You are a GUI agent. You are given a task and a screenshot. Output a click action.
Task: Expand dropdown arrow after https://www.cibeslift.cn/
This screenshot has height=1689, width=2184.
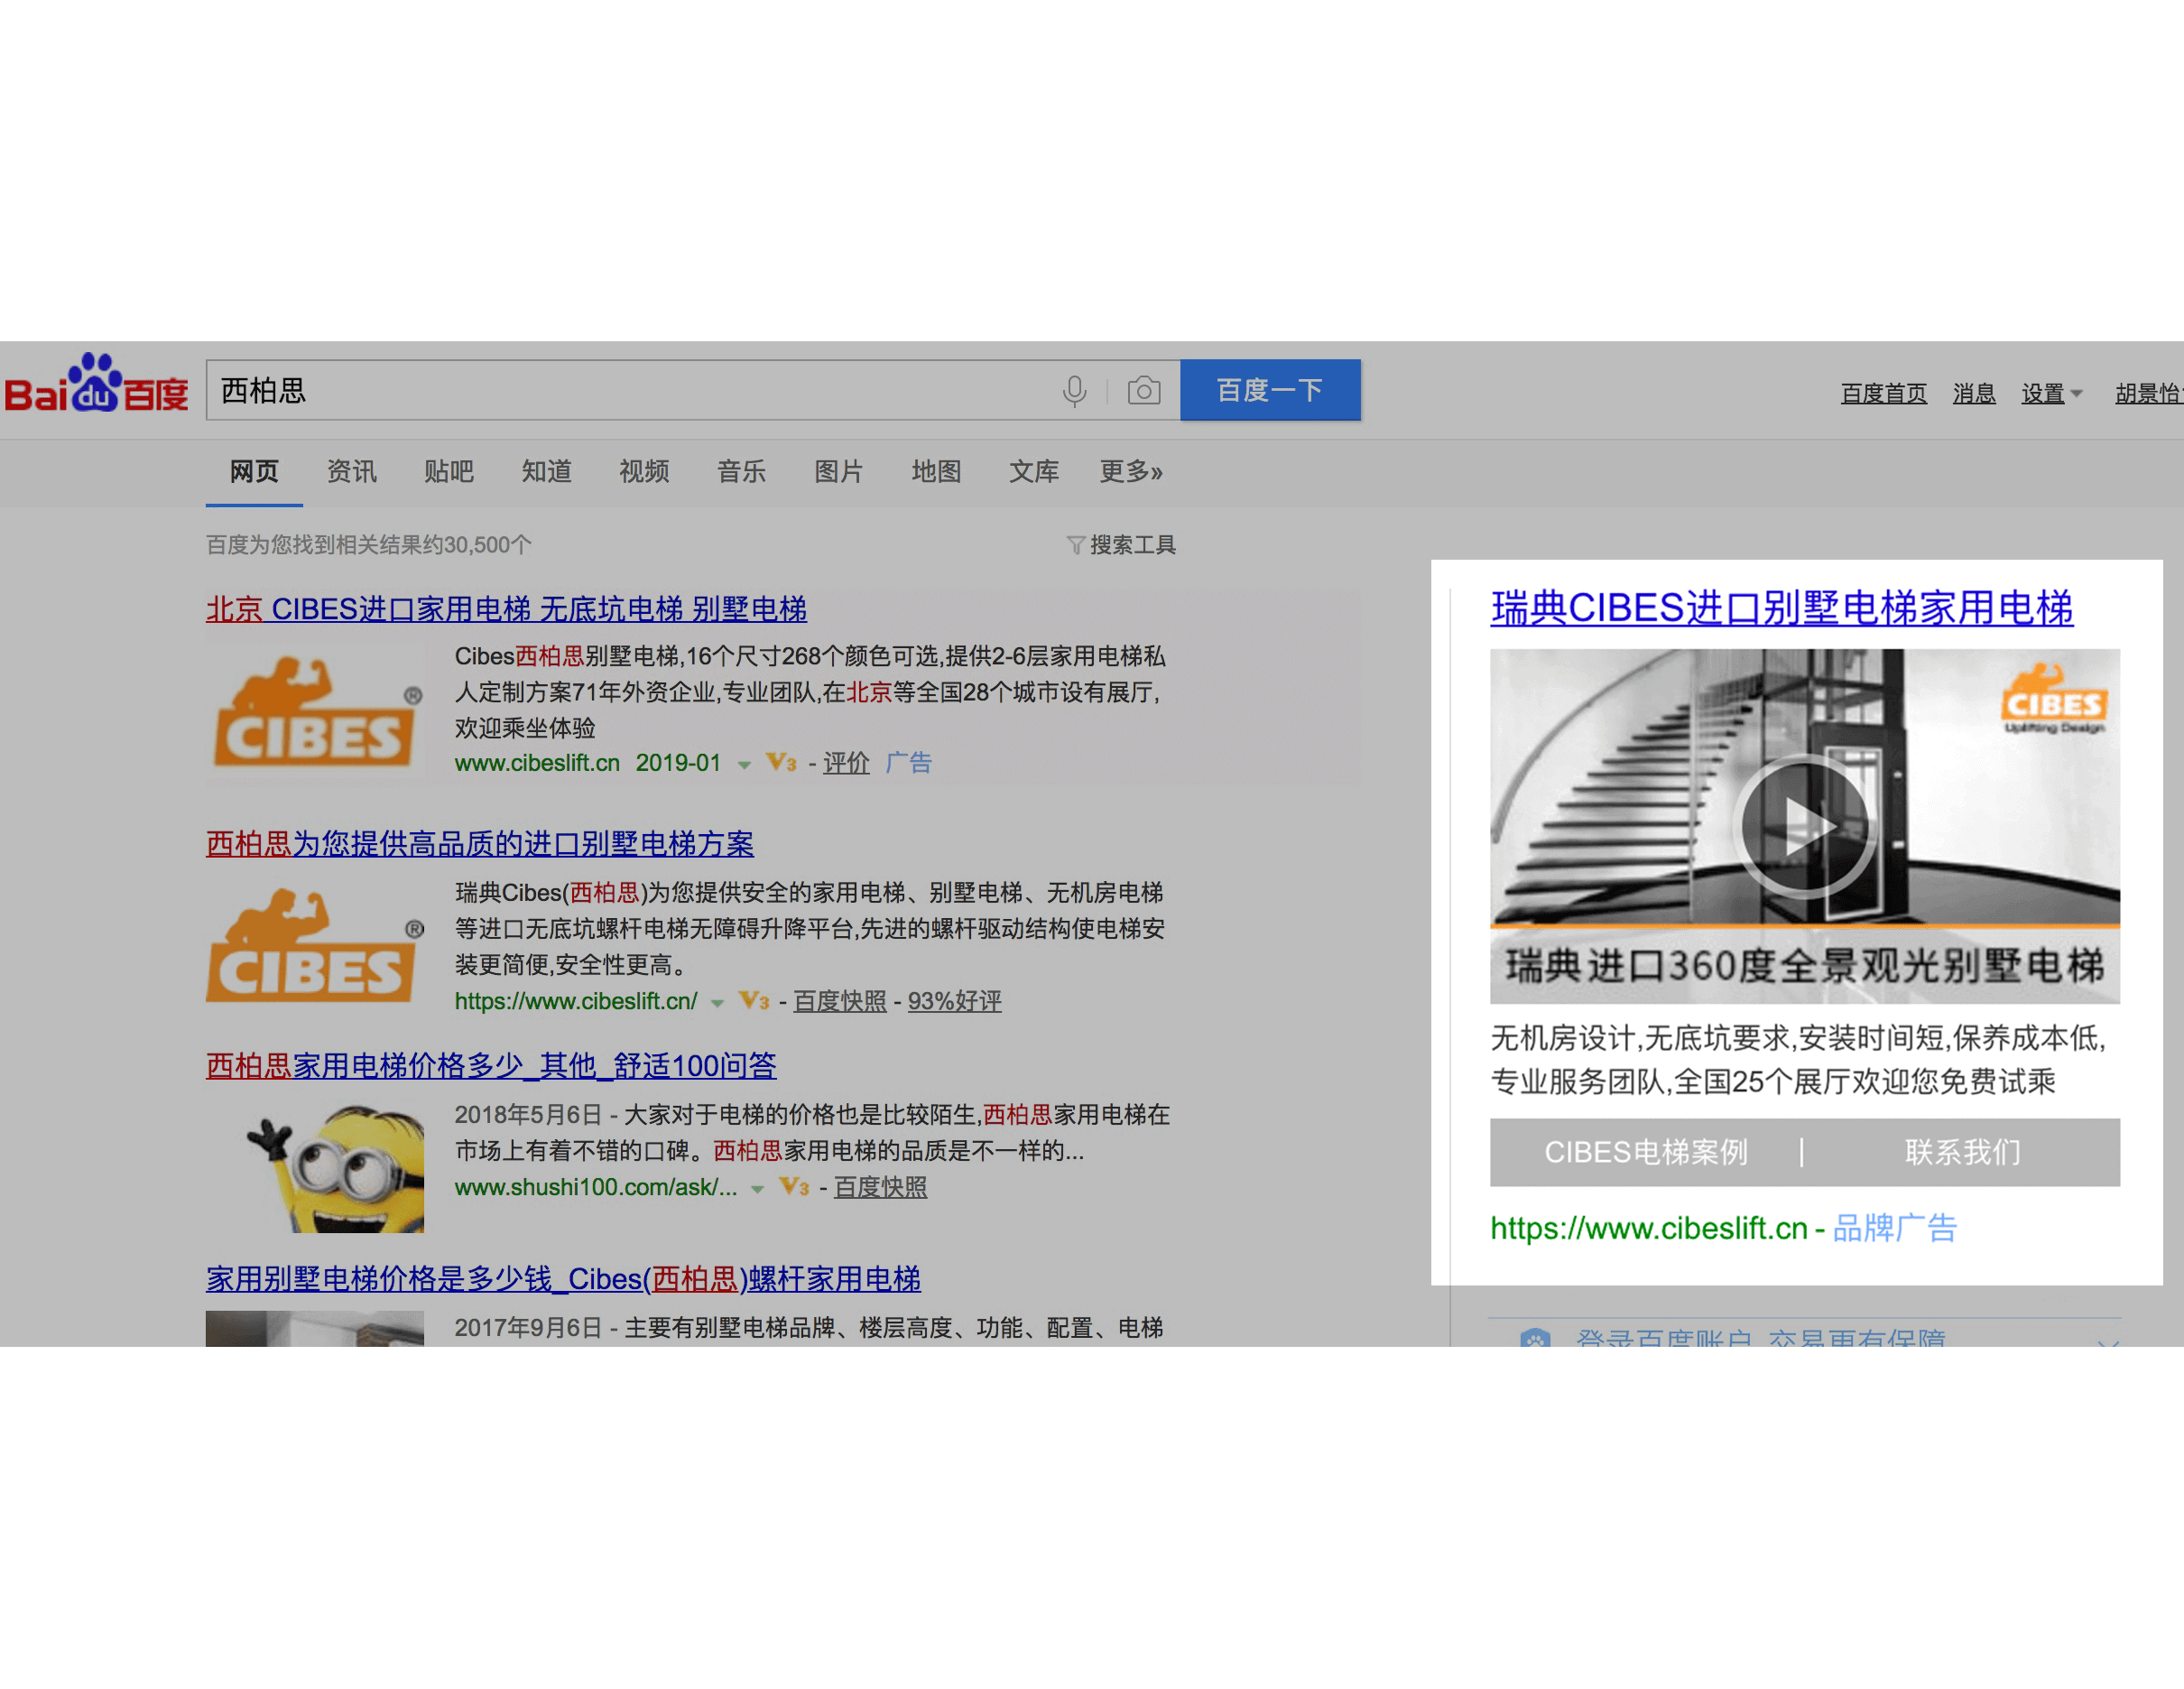pyautogui.click(x=717, y=1003)
